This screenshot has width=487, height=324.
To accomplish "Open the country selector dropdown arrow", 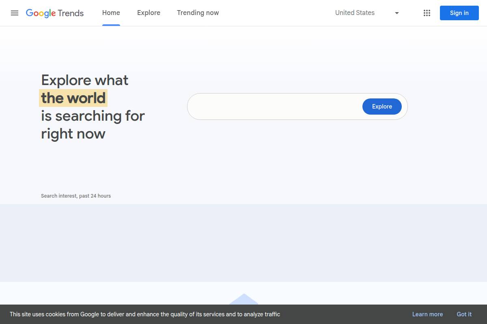I will tap(396, 13).
